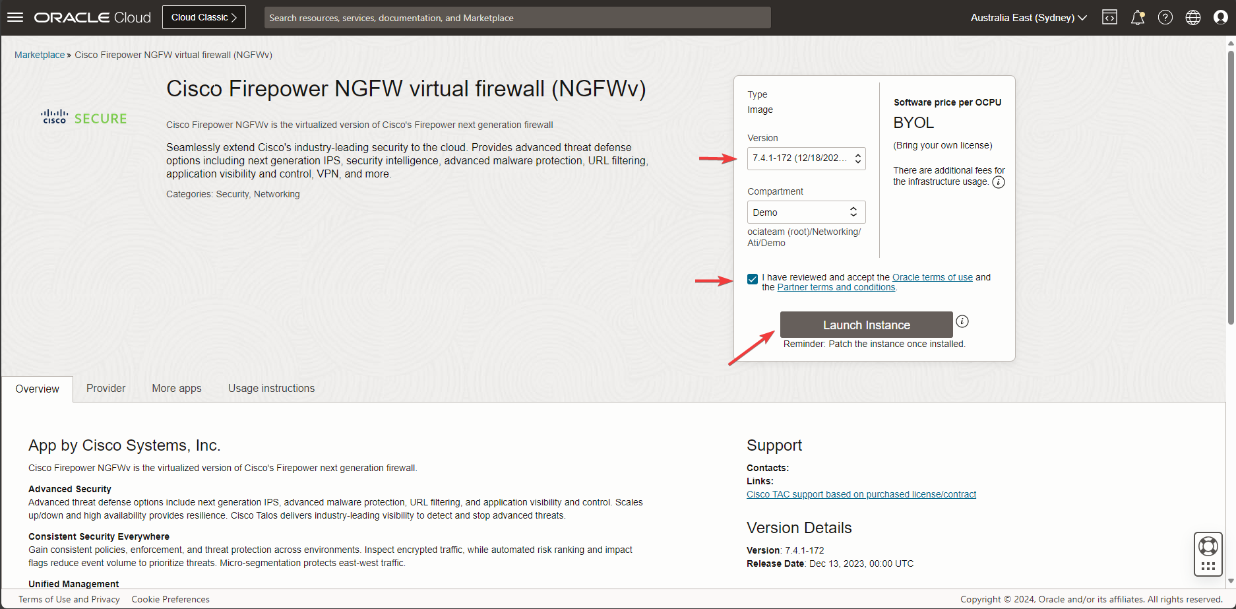Open Cloud Shell developer tools icon

[x=1110, y=18]
